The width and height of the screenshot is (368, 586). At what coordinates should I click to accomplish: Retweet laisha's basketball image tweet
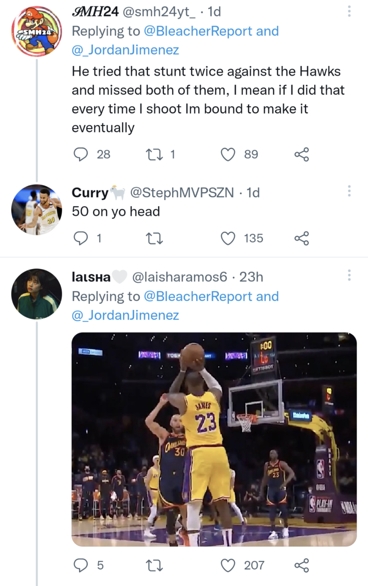tap(154, 565)
